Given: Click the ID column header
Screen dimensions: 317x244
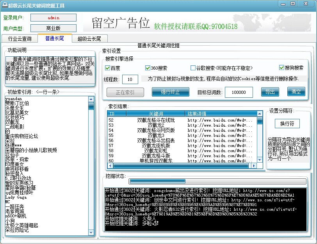Looking at the screenshot, I should click(x=117, y=114).
